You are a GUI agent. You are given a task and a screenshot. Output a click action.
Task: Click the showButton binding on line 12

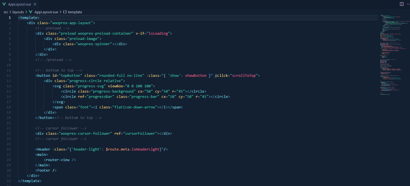pos(195,75)
